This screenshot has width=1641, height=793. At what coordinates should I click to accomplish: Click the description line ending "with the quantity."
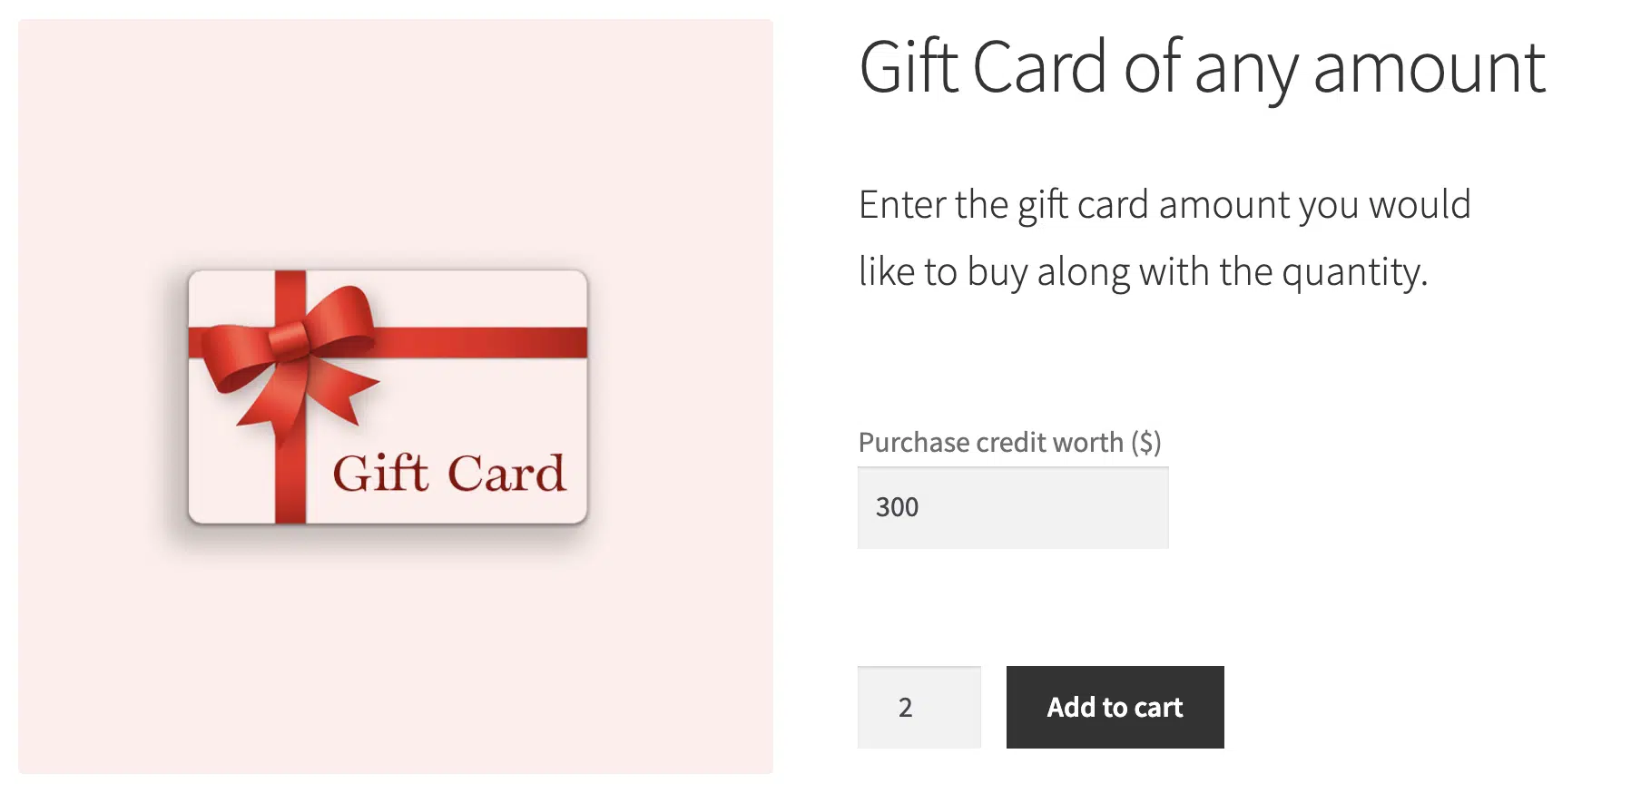pos(1143,271)
